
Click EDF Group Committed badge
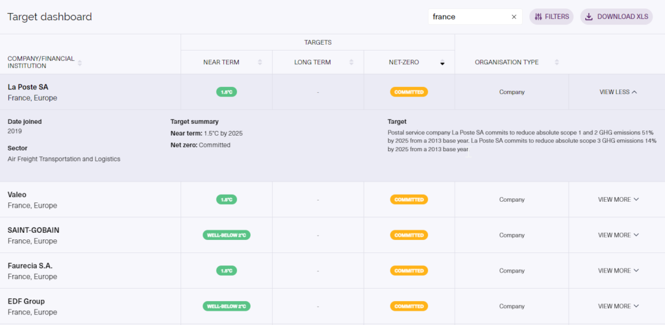coord(409,306)
